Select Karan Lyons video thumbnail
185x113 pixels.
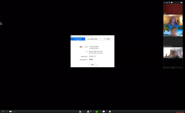tap(173, 20)
